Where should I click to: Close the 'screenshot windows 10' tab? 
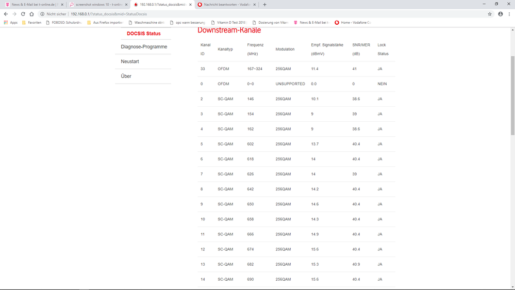(x=126, y=5)
